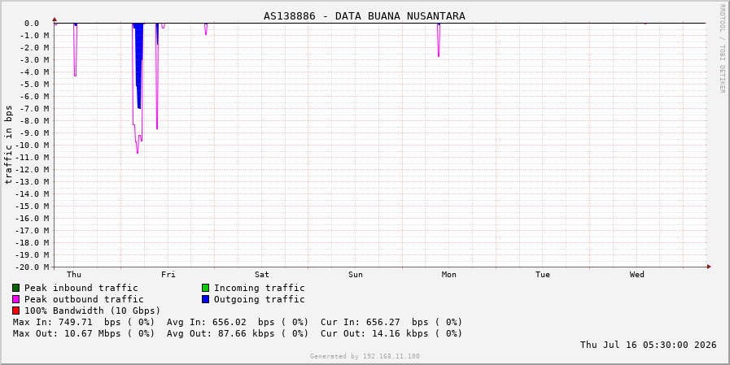Click the 'Generated by 192.168.11.100' footer text
Image resolution: width=730 pixels, height=365 pixels.
[x=365, y=357]
